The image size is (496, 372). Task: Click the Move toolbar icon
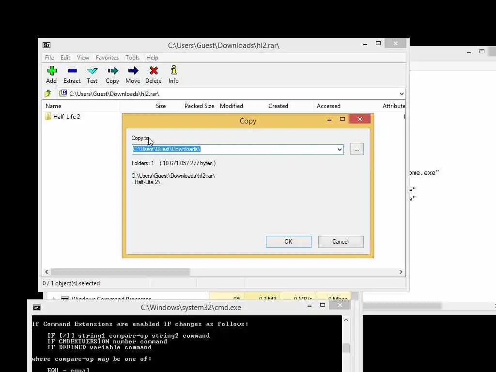pos(133,71)
